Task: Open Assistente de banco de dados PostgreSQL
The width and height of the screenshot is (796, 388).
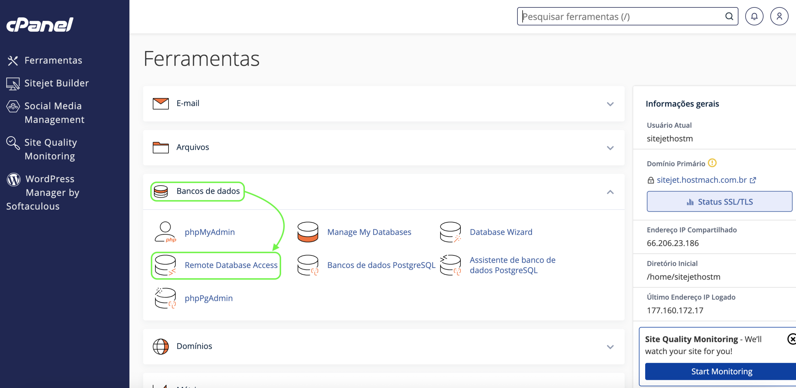Action: [x=512, y=265]
